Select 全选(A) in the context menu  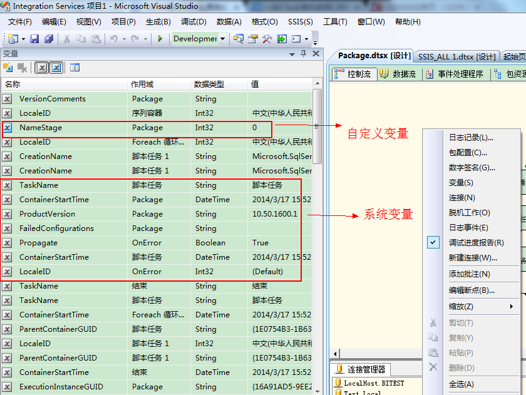tap(462, 384)
